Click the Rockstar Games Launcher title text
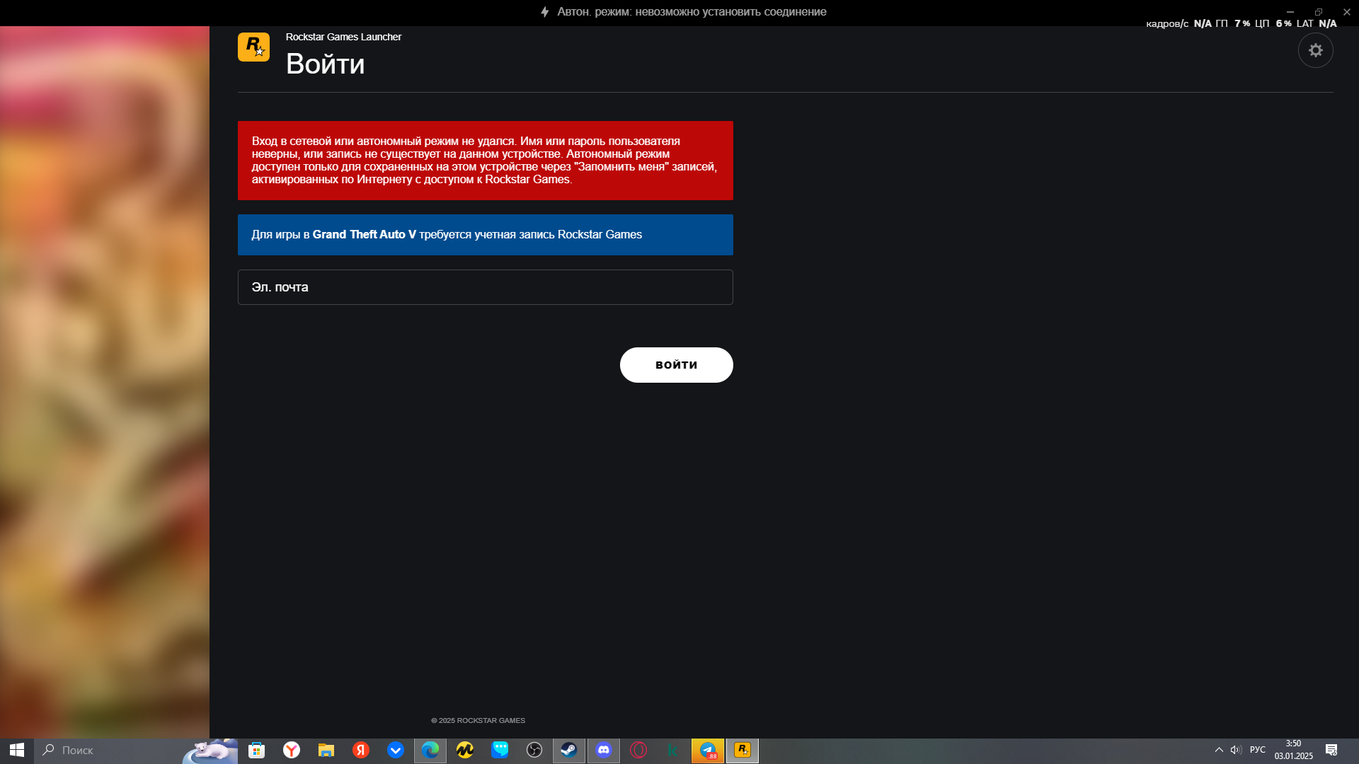 [x=343, y=37]
